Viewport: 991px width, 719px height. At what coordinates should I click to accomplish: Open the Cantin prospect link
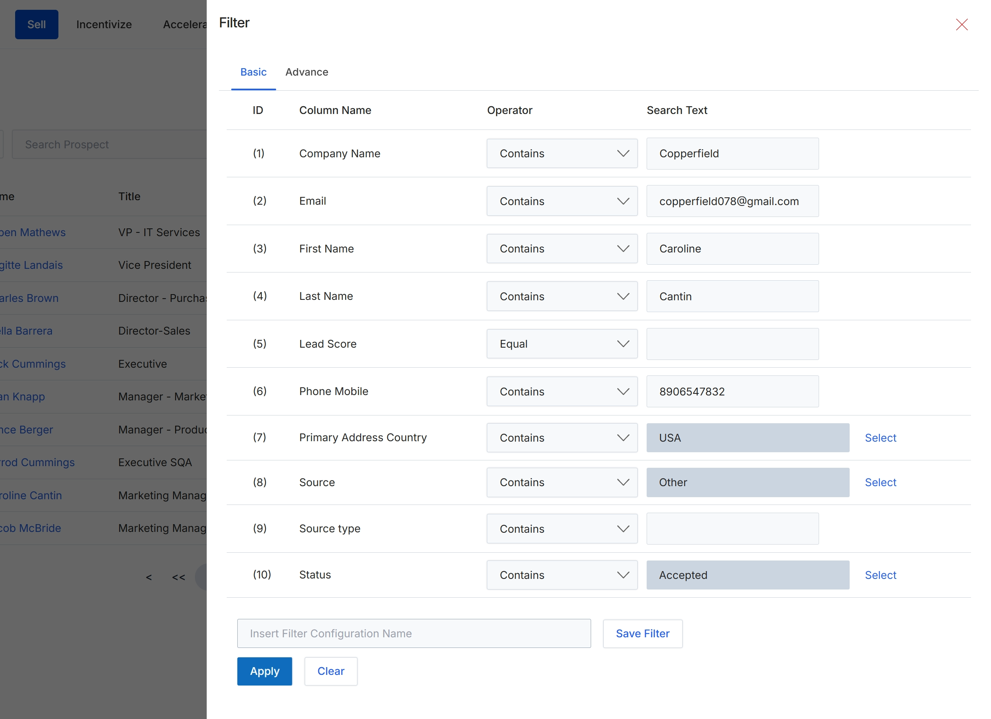coord(31,496)
